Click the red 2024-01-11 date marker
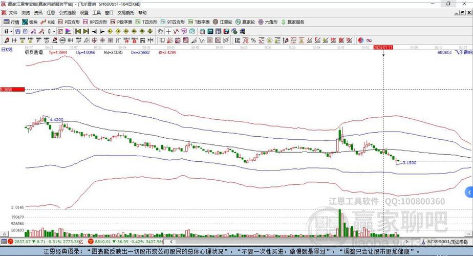The image size is (473, 256). click(x=383, y=48)
